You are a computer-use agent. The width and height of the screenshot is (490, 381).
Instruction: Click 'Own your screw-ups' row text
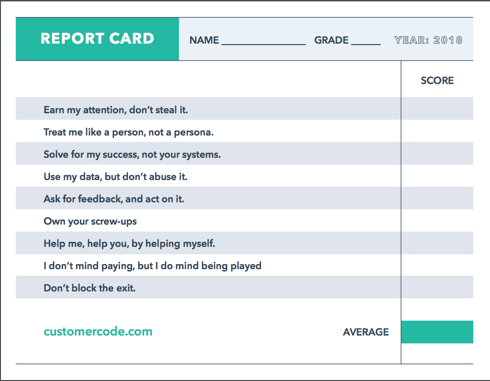[x=90, y=221]
